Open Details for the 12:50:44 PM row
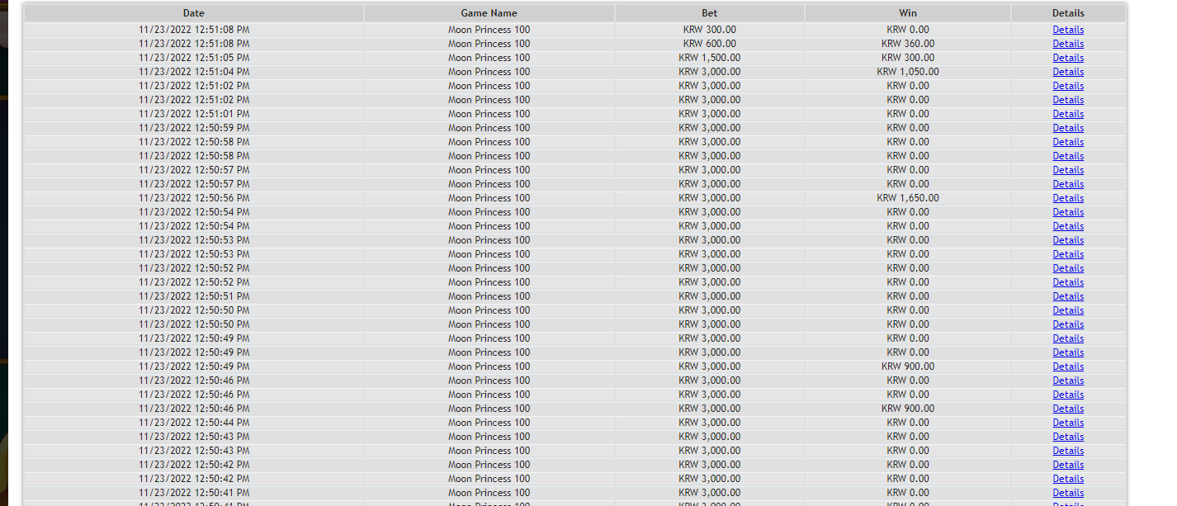1177x506 pixels. click(x=1068, y=423)
